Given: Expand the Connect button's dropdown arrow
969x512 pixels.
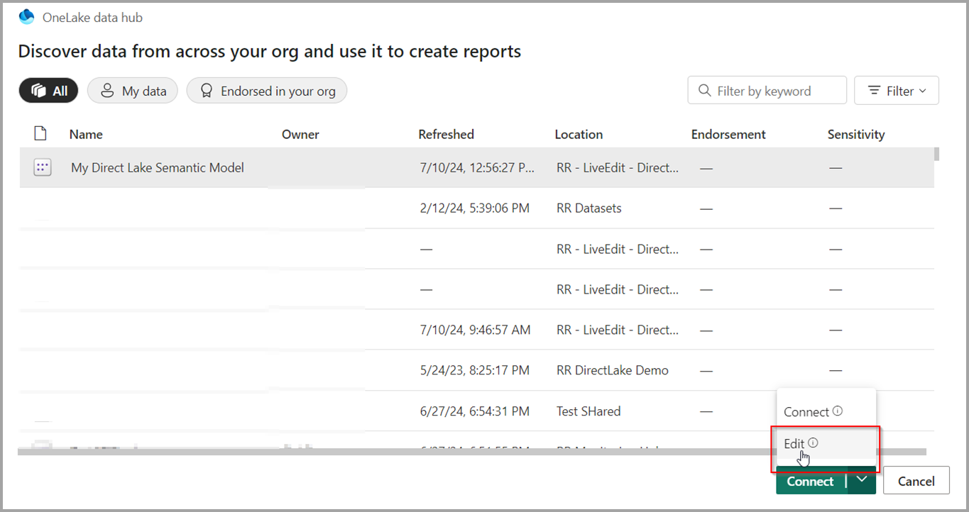Looking at the screenshot, I should tap(862, 481).
